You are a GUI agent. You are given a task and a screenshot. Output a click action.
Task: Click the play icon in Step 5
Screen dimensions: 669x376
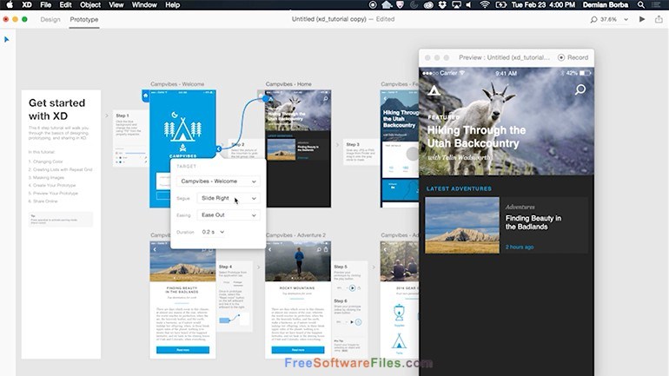tap(352, 288)
